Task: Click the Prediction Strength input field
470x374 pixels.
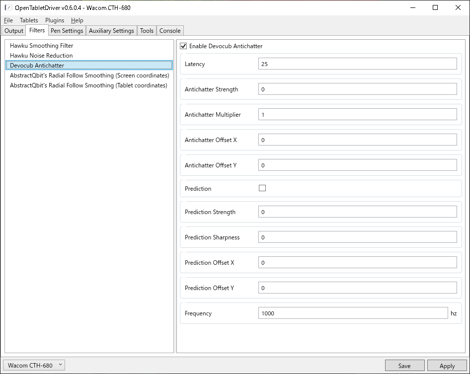Action: pos(358,212)
